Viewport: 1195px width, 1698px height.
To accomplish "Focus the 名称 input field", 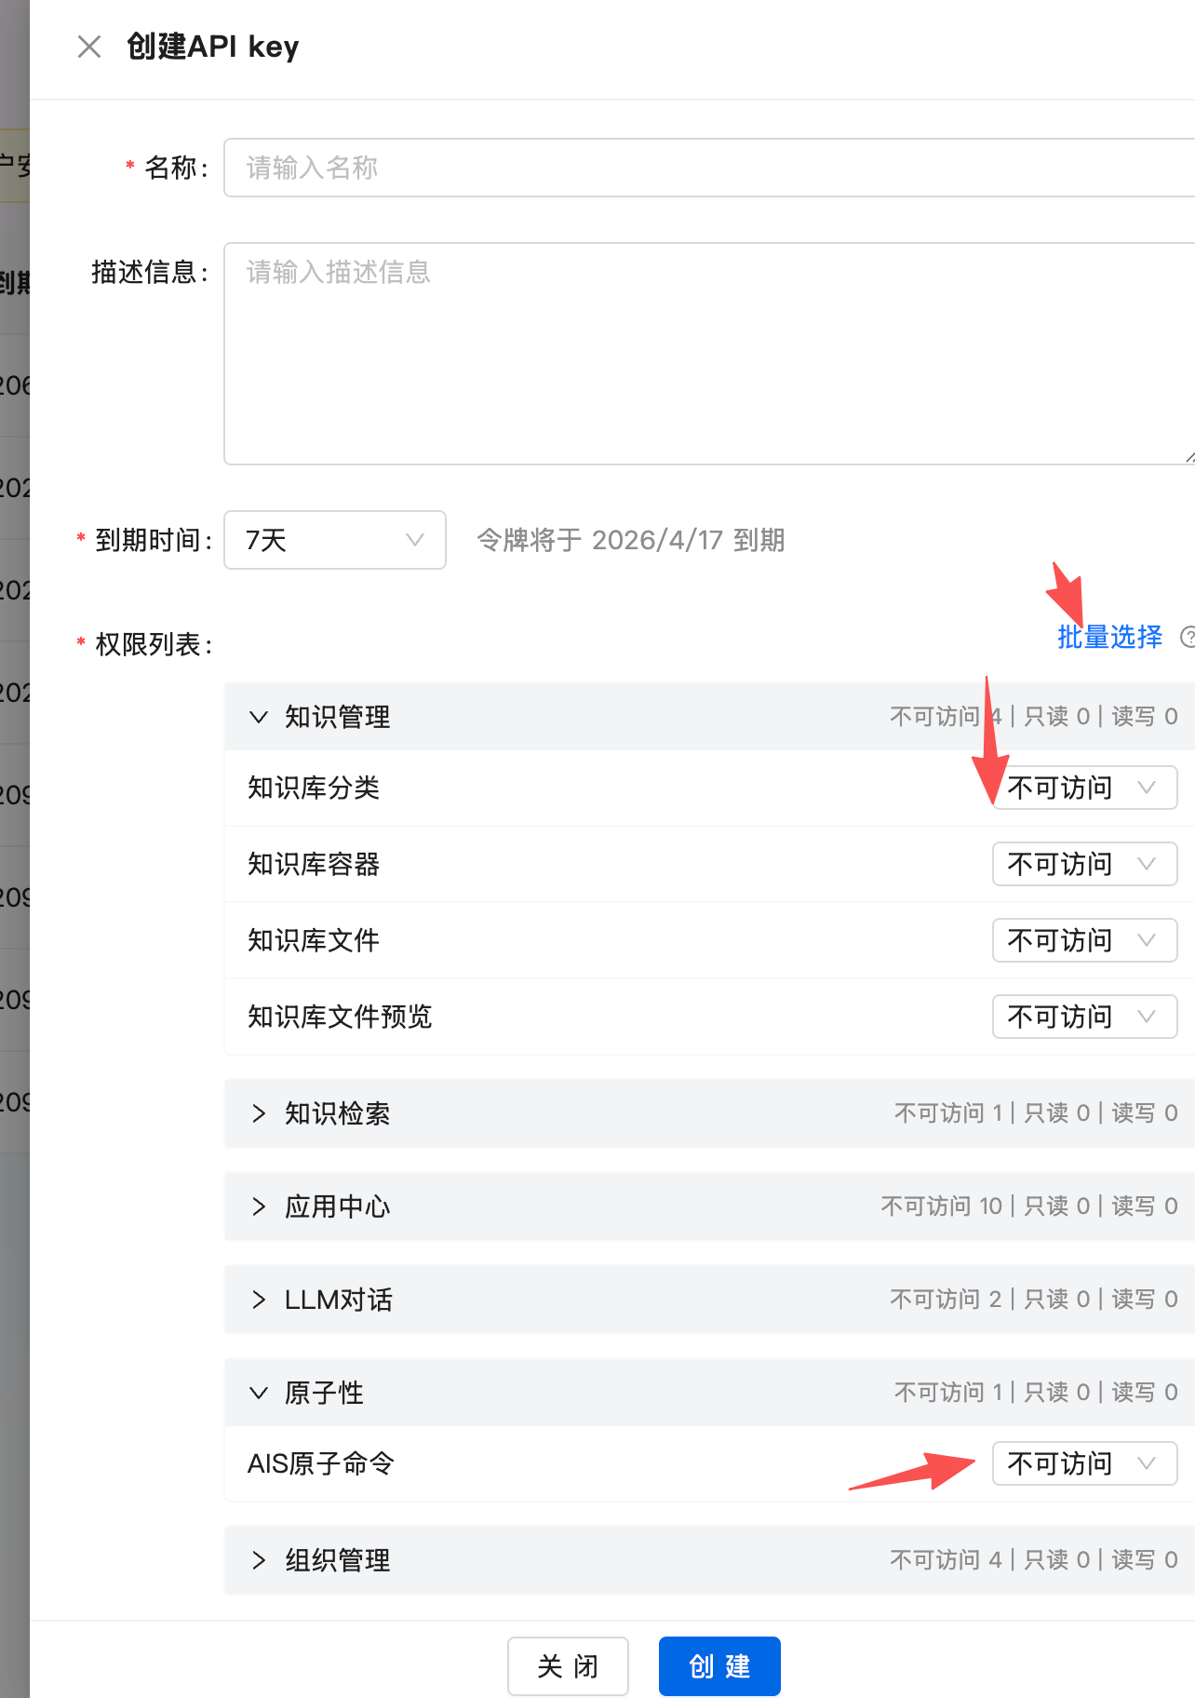I will [707, 168].
